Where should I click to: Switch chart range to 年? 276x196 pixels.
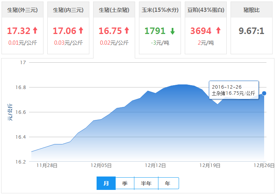pyautogui.click(x=168, y=183)
